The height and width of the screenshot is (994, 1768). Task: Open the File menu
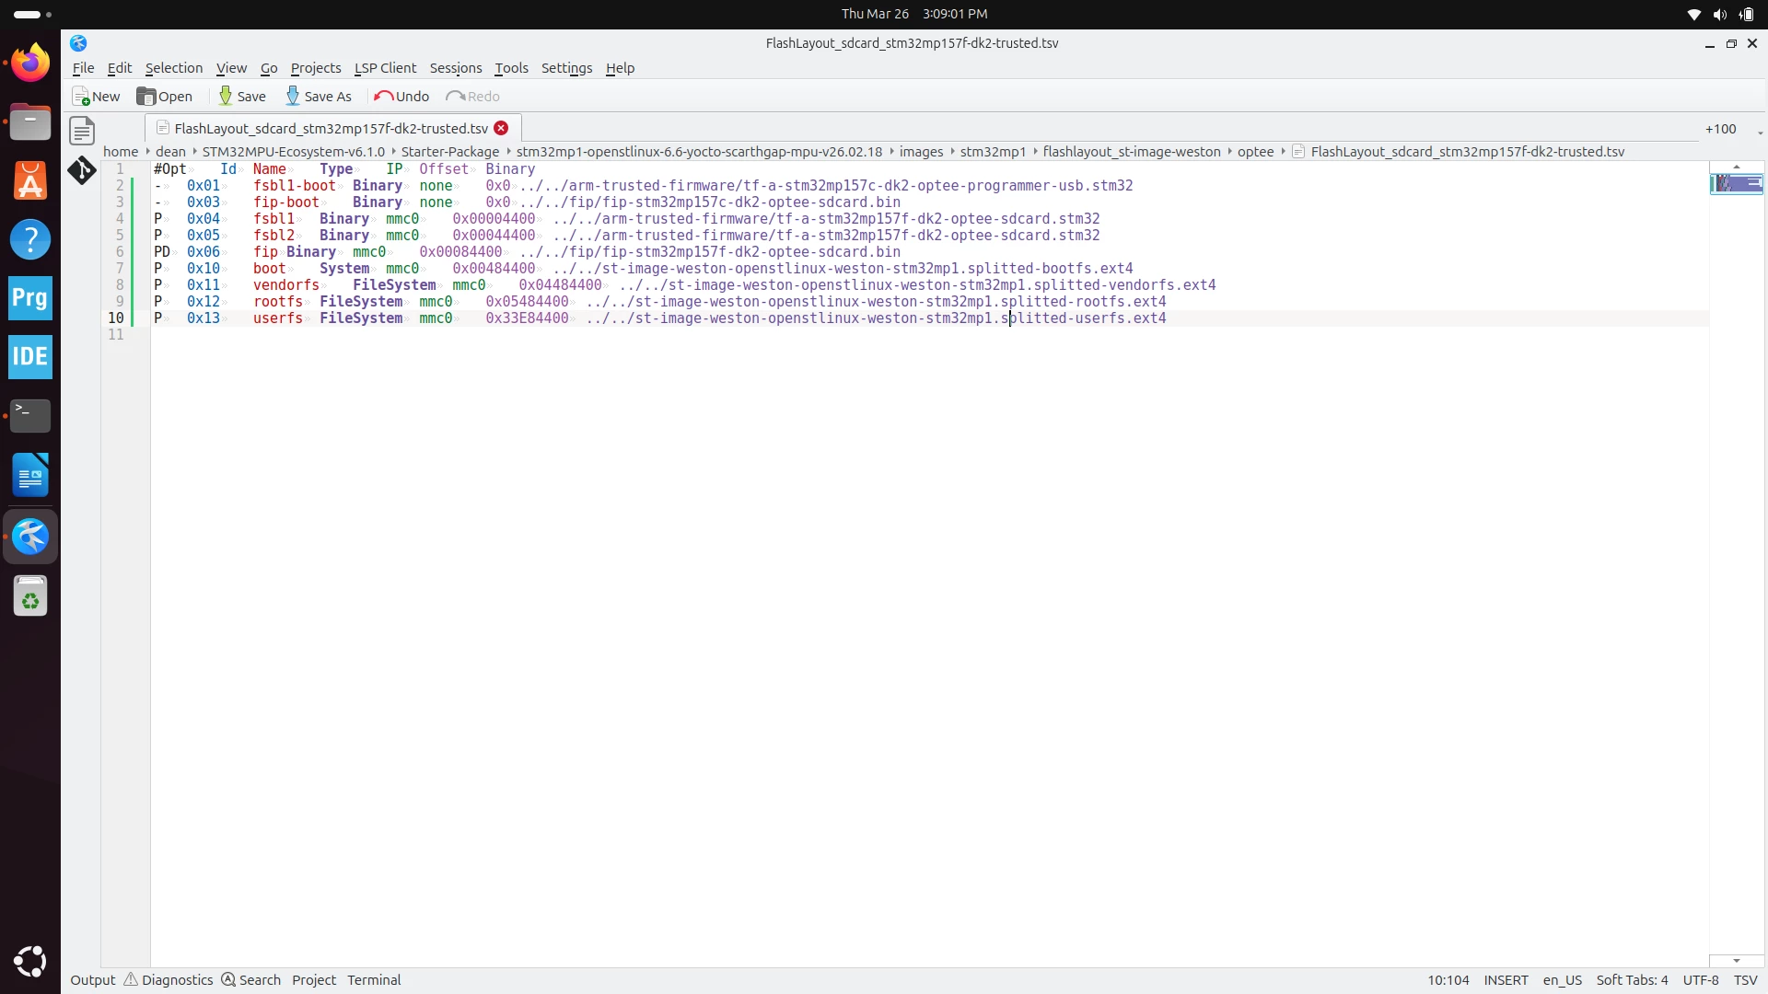click(83, 68)
